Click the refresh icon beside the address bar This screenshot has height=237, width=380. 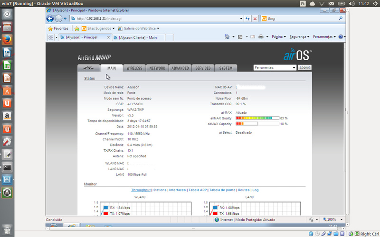click(247, 18)
